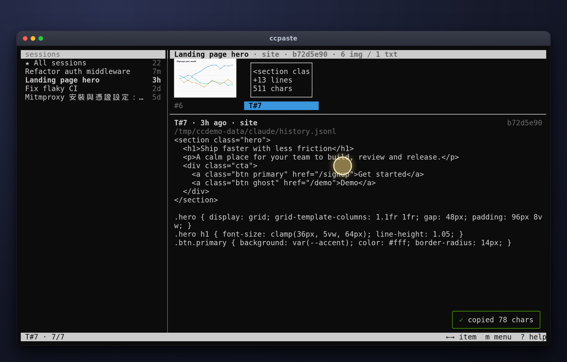
Task: Click the #6 image item label
Action: [178, 106]
